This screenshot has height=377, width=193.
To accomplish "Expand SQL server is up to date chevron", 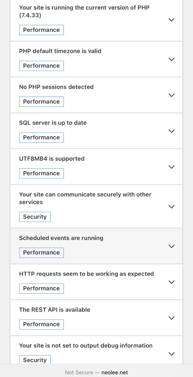I will coord(171,131).
